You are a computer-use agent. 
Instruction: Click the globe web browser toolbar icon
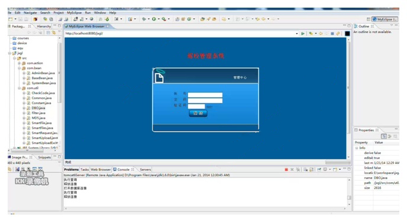91,19
